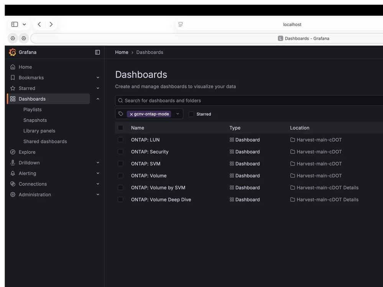Screen dimensions: 383x287
Task: Click the Dashboards grid icon in sidebar
Action: (13, 99)
